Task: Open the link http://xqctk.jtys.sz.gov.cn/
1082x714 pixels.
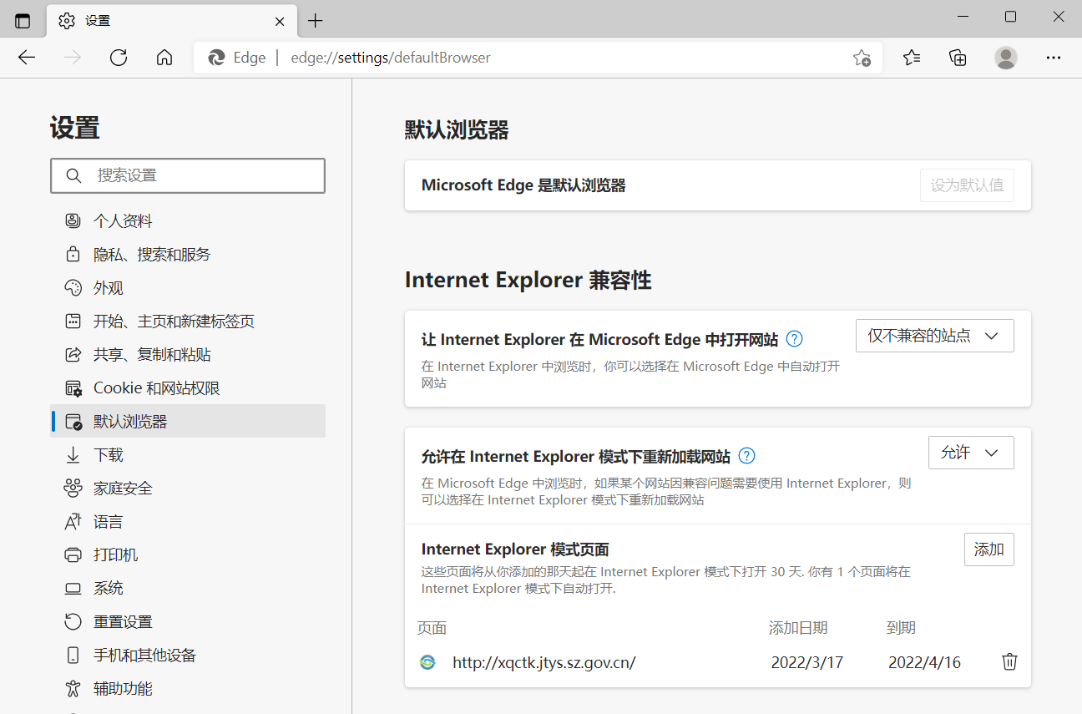Action: pyautogui.click(x=544, y=661)
